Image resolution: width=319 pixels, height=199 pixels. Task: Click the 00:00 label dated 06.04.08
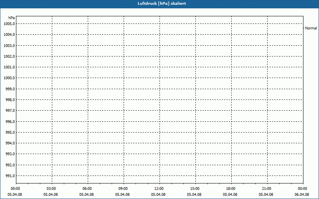tap(302, 189)
